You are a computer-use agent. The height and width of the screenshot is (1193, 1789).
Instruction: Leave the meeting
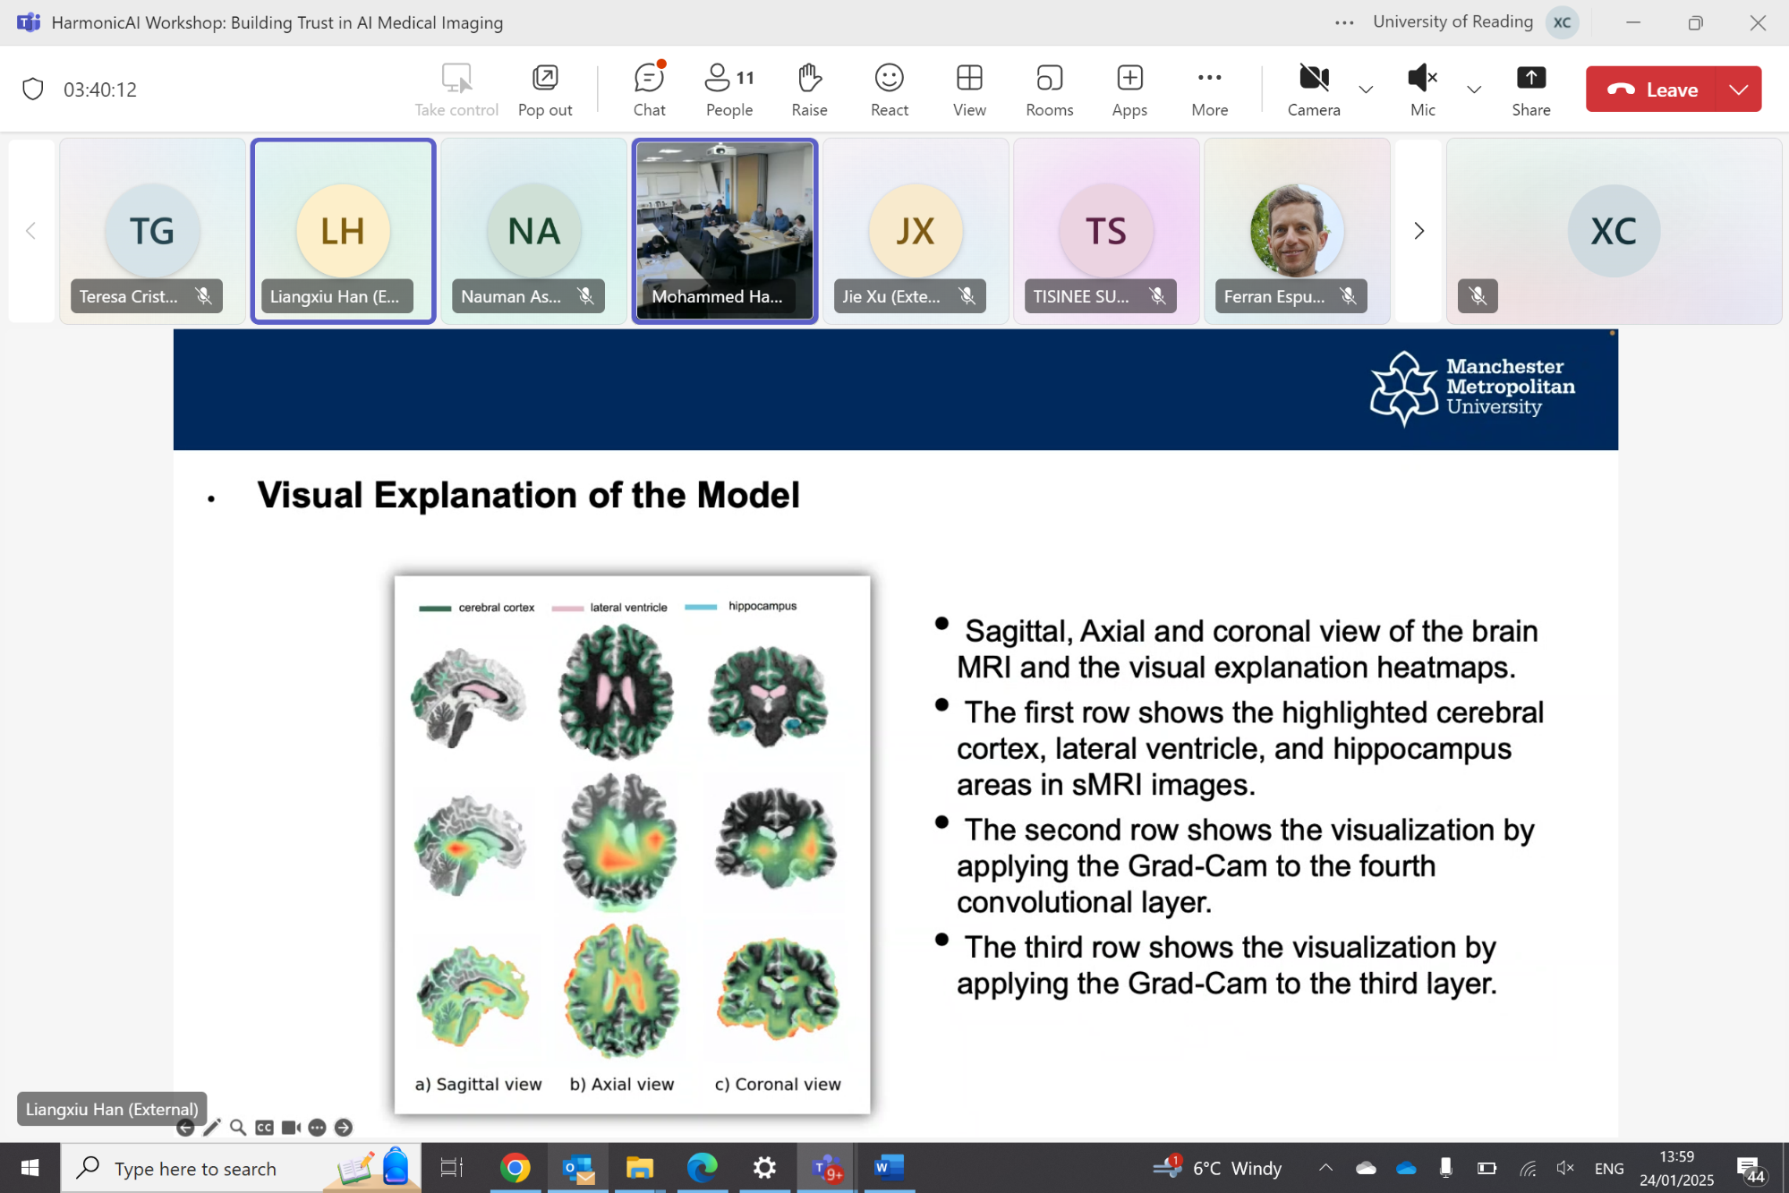(x=1652, y=89)
